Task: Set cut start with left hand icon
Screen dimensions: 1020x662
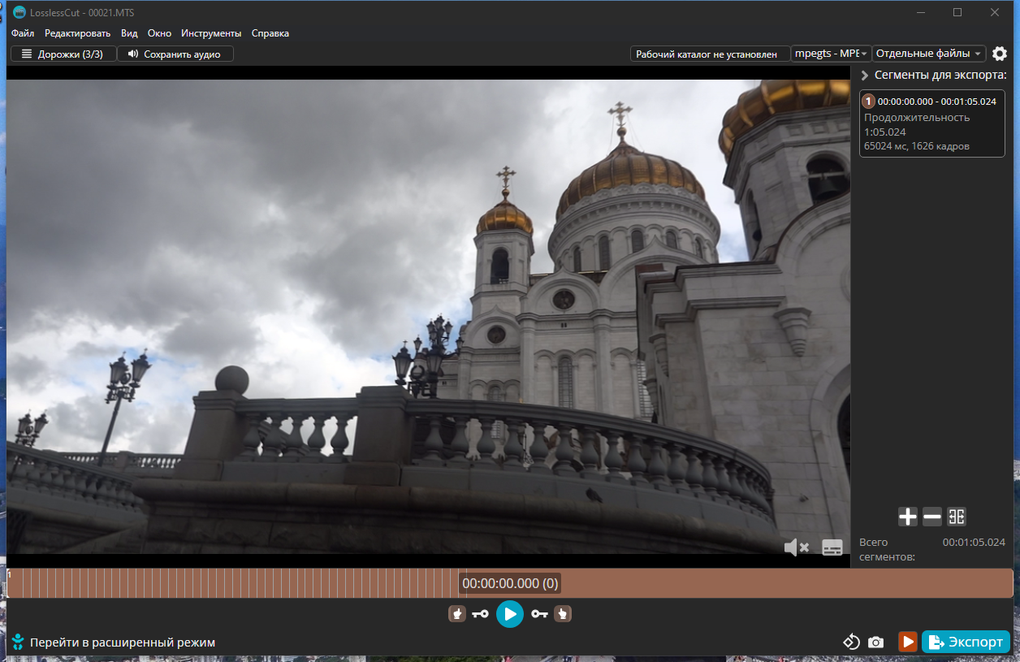Action: [x=457, y=614]
